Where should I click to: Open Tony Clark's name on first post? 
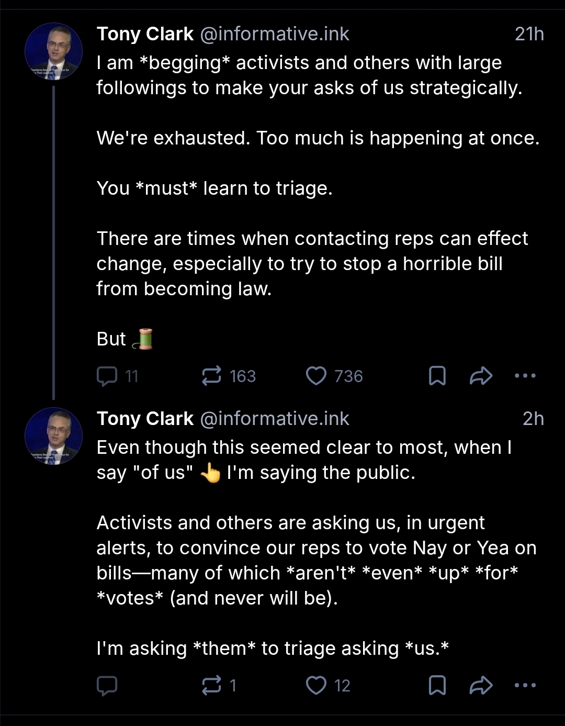(145, 34)
